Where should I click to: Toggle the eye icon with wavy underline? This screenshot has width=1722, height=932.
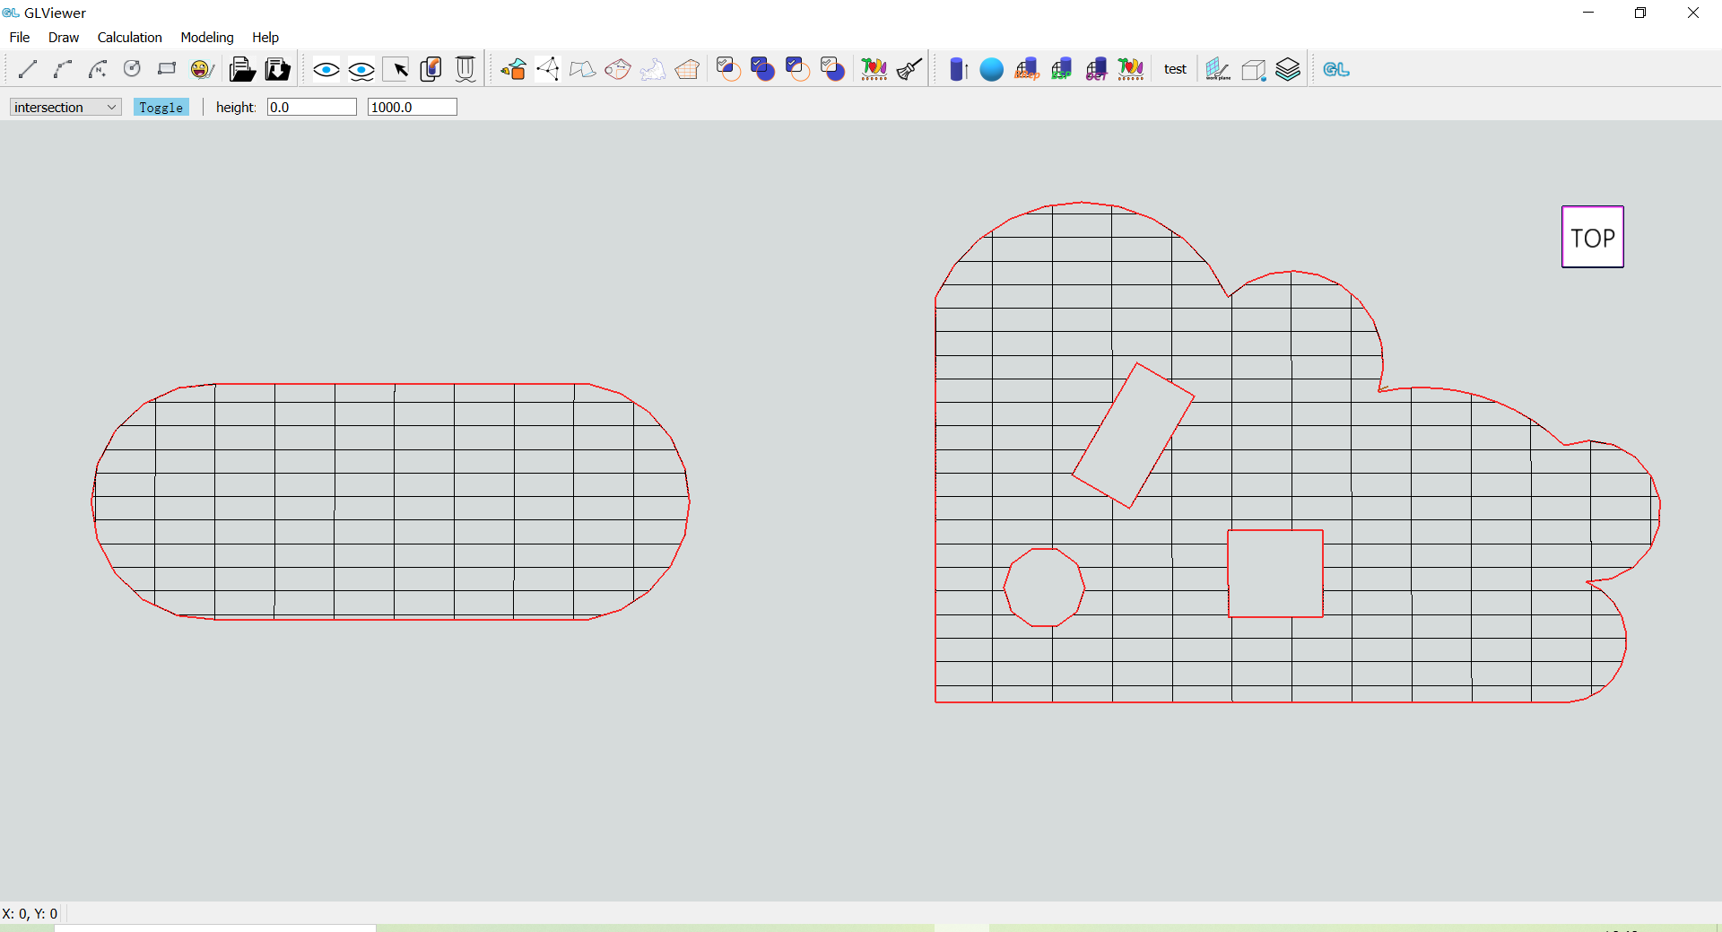(361, 70)
